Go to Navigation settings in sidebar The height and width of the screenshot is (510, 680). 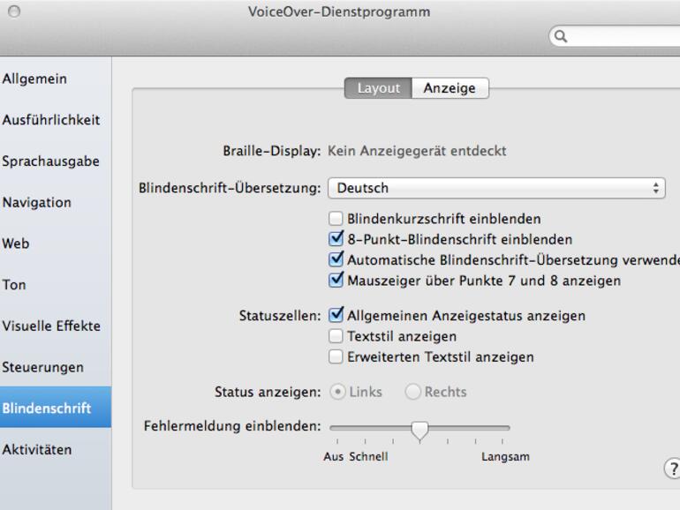point(56,202)
